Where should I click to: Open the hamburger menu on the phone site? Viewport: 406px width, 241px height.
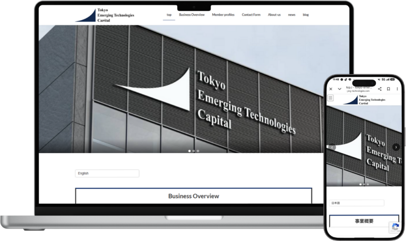click(331, 98)
